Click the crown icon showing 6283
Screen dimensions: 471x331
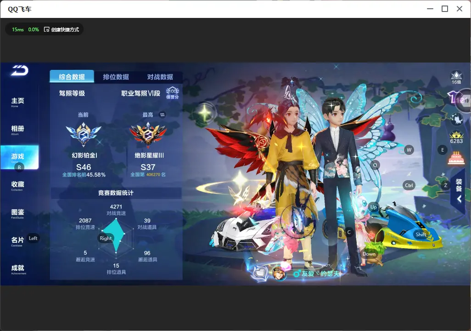click(456, 137)
